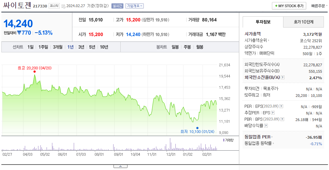
Task: Select the 1일 line chart period
Action: (31, 47)
